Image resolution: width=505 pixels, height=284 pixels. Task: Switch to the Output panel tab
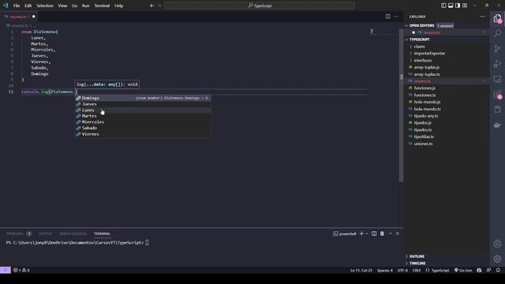tap(46, 234)
